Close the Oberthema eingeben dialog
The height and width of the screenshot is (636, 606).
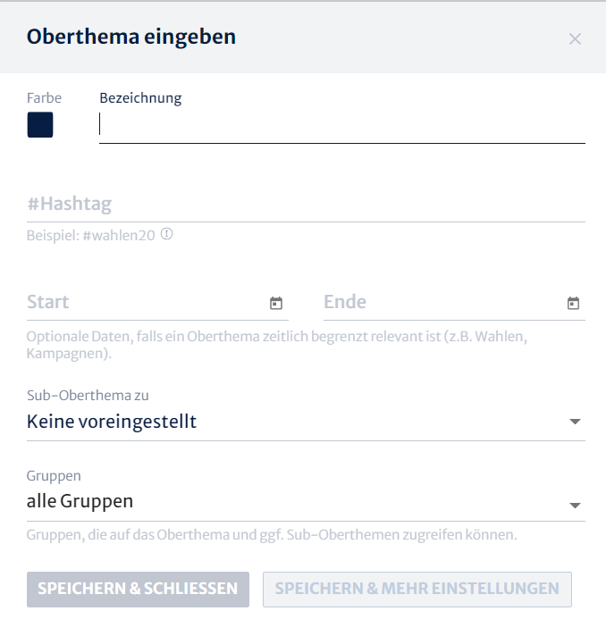tap(575, 39)
